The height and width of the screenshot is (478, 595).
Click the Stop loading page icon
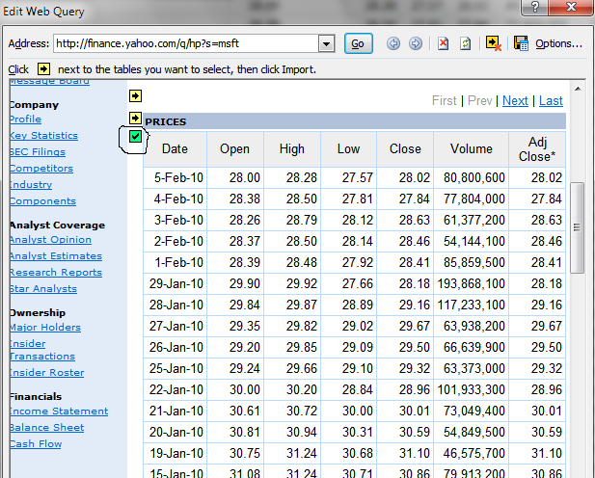443,43
